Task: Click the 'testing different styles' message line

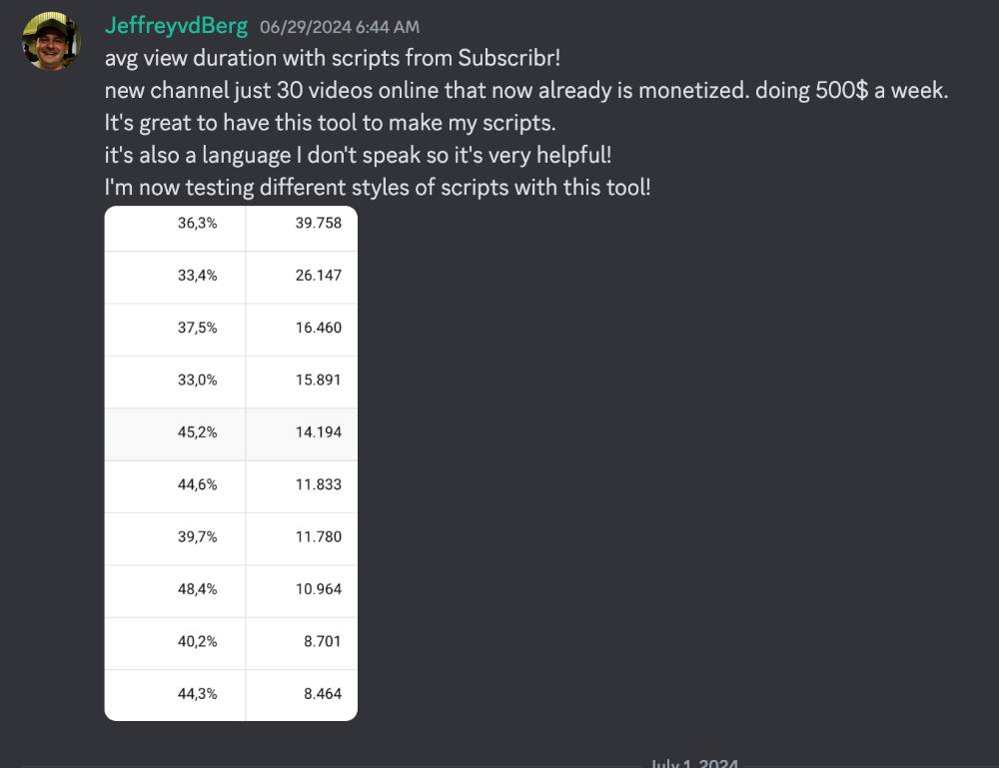Action: tap(378, 187)
